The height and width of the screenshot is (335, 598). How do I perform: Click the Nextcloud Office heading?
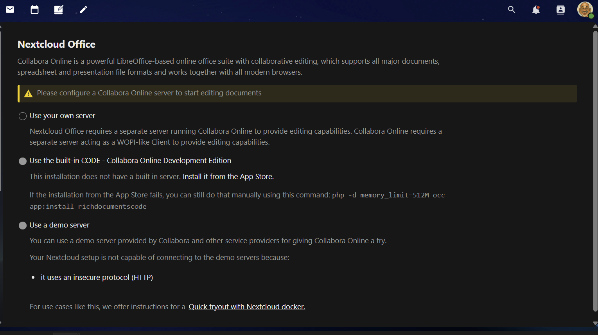(56, 44)
